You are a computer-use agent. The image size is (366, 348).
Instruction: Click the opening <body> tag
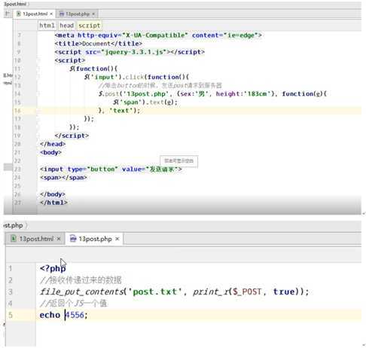click(x=50, y=152)
